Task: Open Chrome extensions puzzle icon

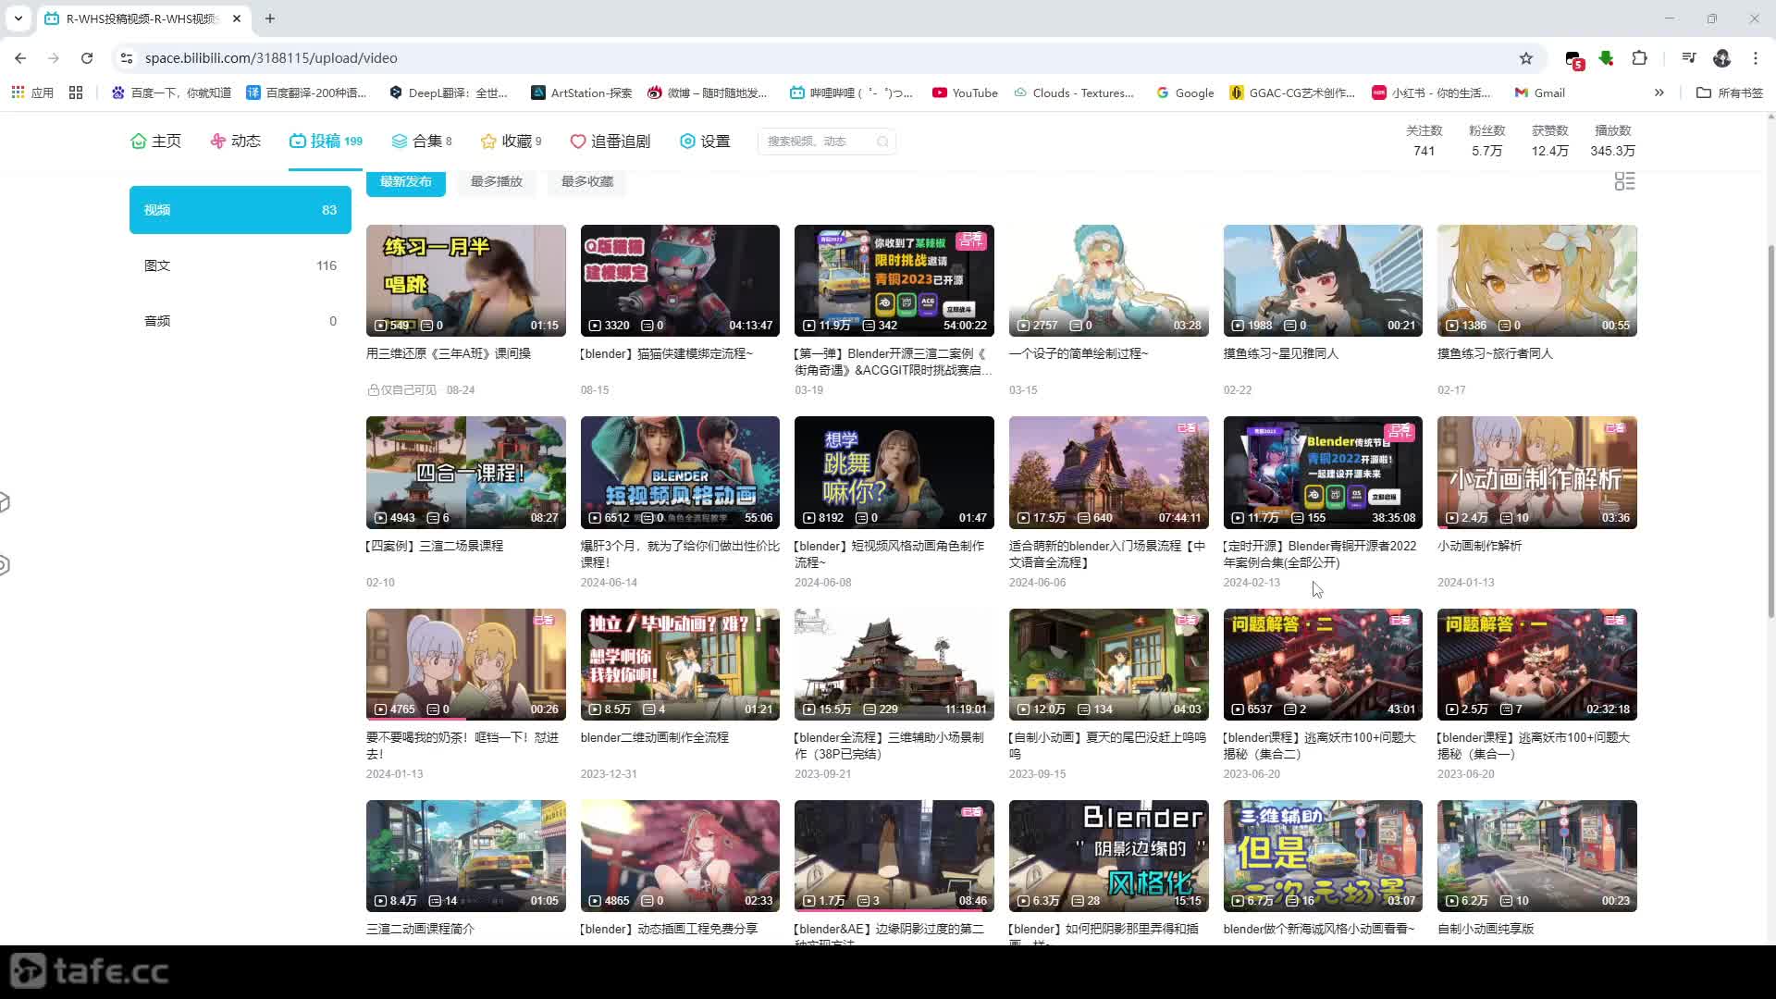Action: [1639, 58]
